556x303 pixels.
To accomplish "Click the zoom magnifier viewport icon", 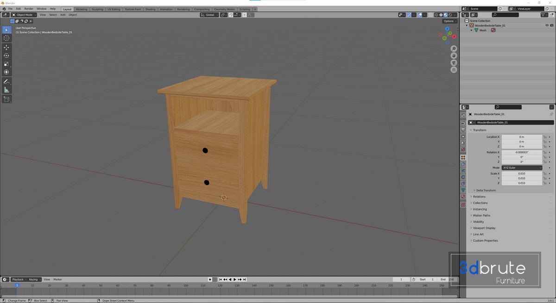I will [454, 49].
